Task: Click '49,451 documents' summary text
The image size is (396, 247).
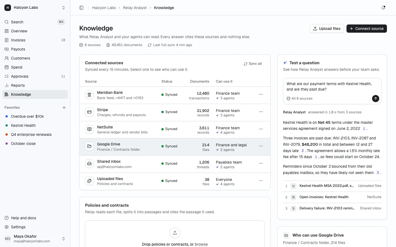Action: (x=127, y=45)
